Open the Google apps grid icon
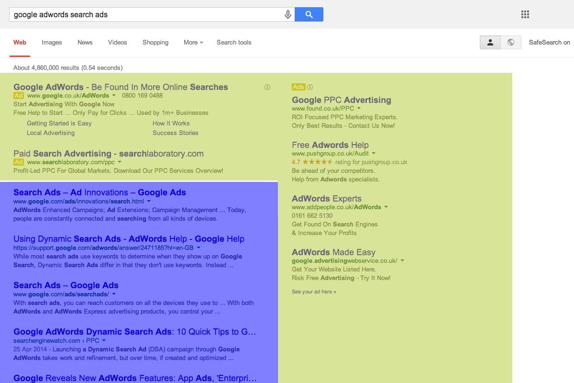This screenshot has width=574, height=383. point(525,14)
